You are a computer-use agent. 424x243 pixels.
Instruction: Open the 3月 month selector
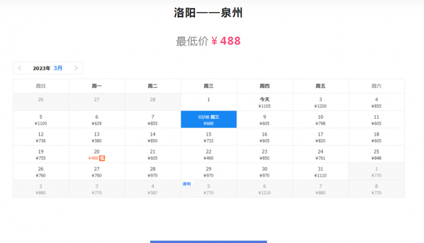pos(58,68)
